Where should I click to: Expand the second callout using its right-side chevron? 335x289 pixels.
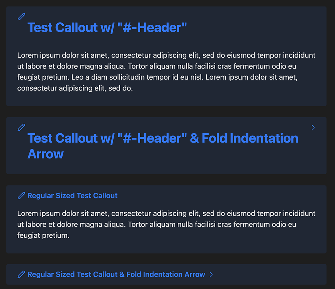(313, 127)
